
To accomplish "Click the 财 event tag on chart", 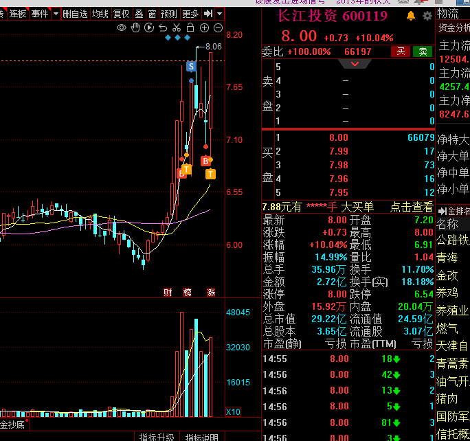I will [x=168, y=292].
